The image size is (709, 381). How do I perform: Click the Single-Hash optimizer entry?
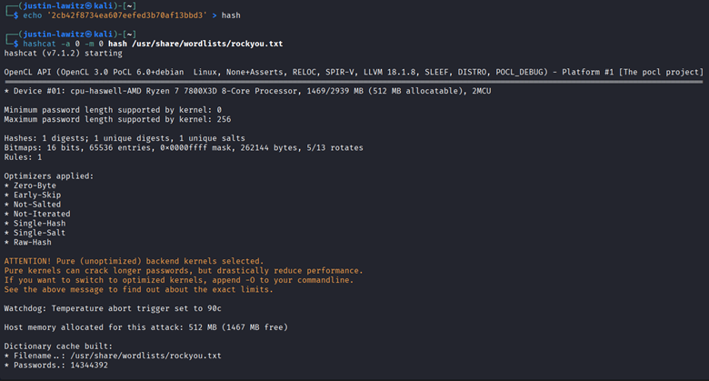coord(38,223)
